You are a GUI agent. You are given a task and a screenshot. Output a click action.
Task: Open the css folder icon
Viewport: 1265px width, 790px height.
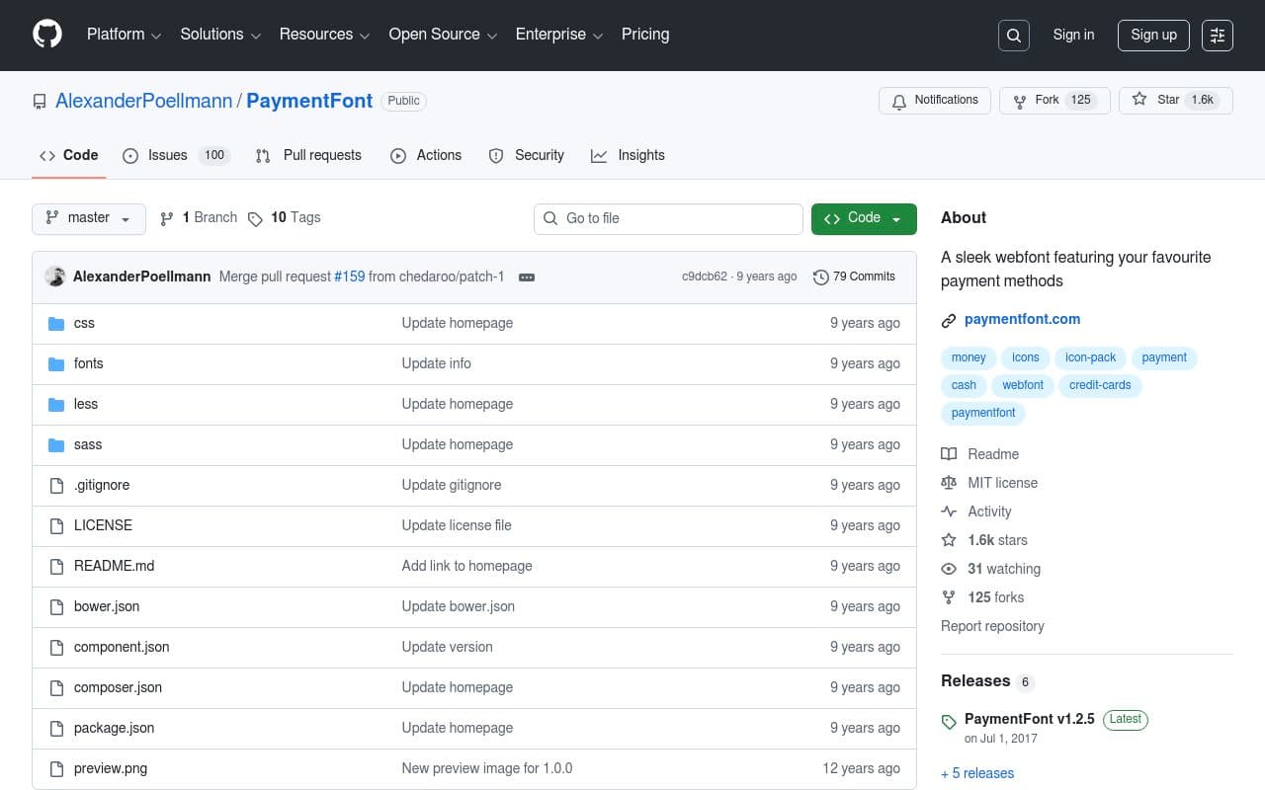click(56, 323)
